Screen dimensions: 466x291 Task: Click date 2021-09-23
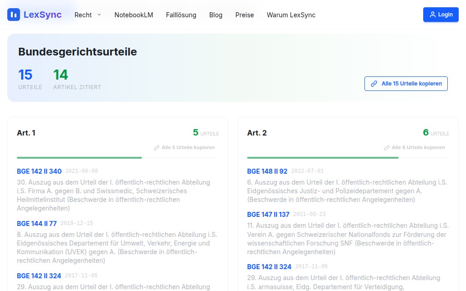point(309,214)
